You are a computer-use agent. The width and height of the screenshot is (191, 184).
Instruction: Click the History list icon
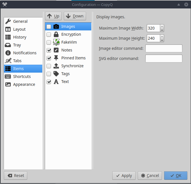coord(8,37)
